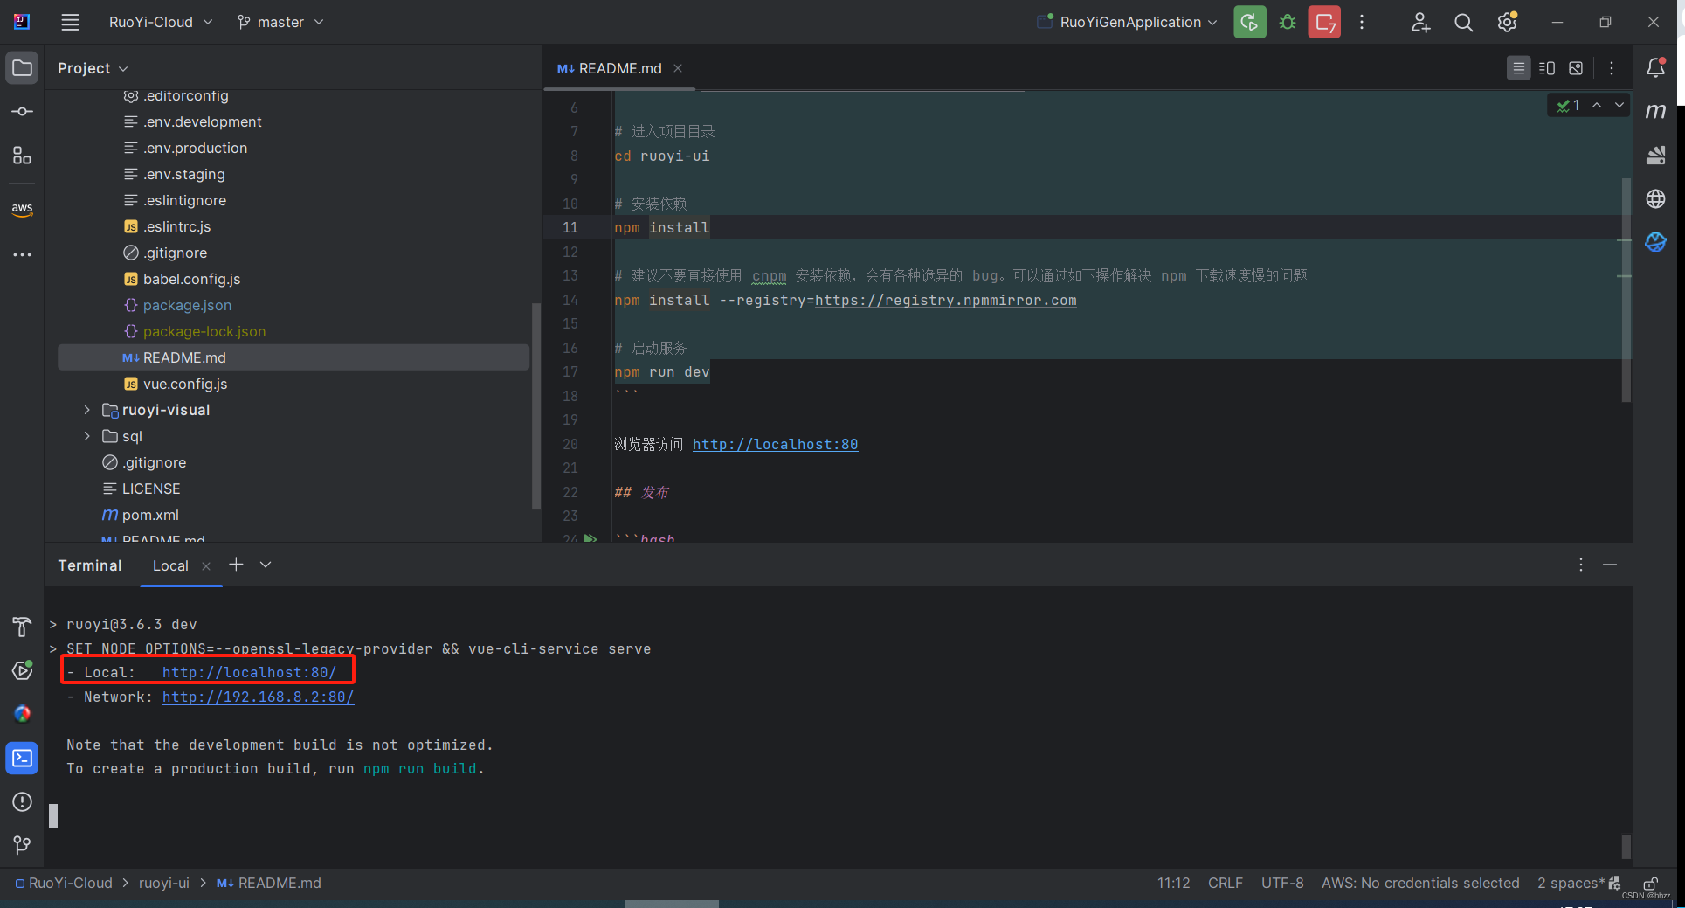
Task: Open Code With Me user icon
Action: click(1420, 23)
